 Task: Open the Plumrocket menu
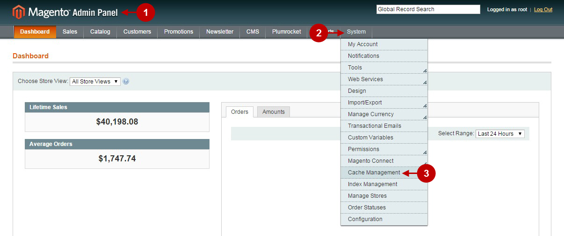click(286, 32)
